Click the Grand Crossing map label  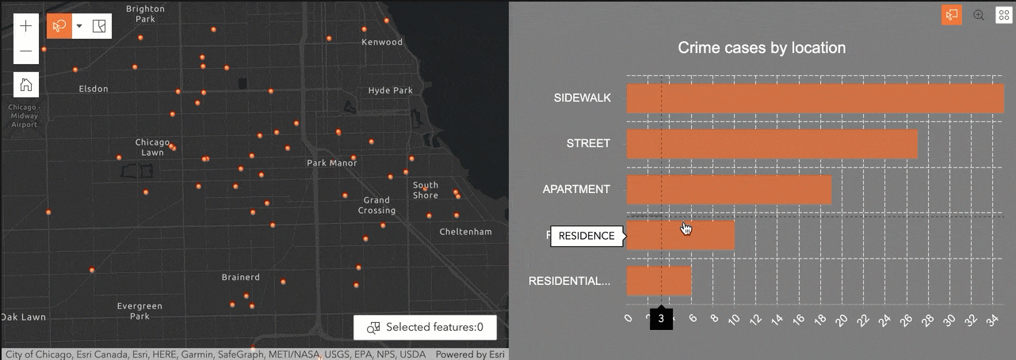point(377,205)
